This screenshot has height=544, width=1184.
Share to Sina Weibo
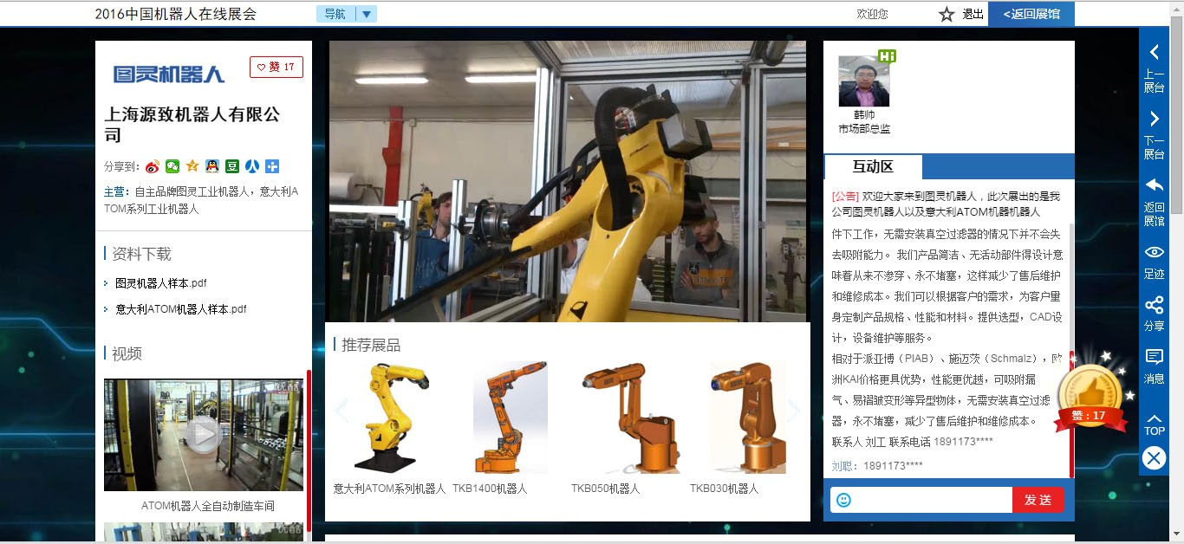click(x=153, y=166)
